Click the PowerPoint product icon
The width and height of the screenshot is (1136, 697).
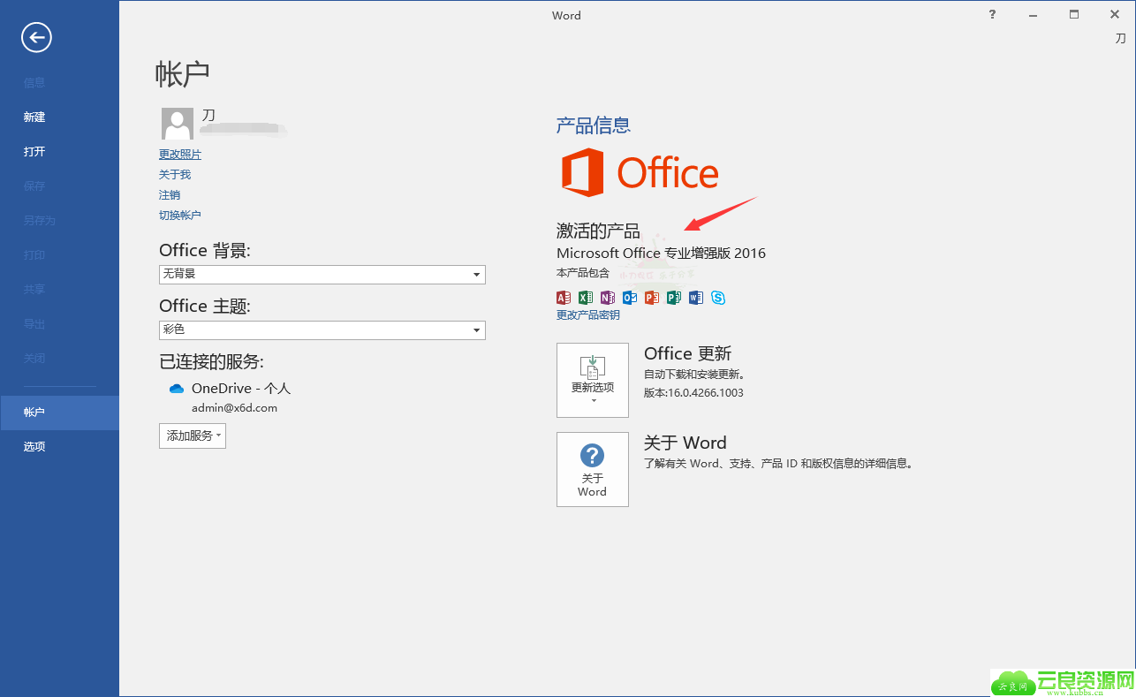tap(652, 298)
